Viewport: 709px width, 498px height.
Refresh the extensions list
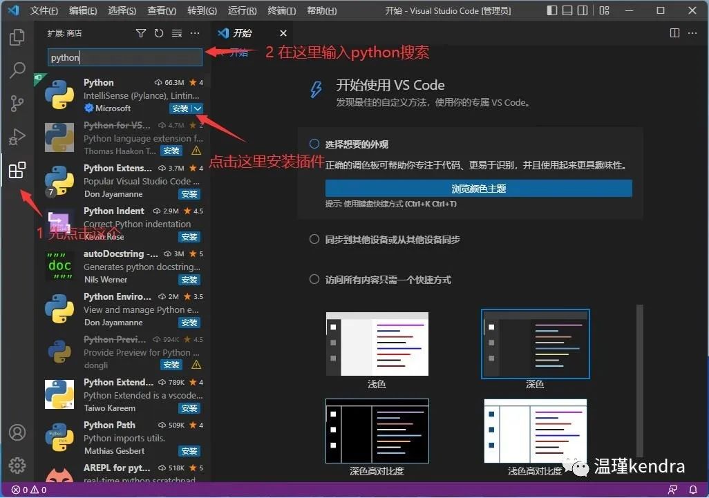click(158, 33)
